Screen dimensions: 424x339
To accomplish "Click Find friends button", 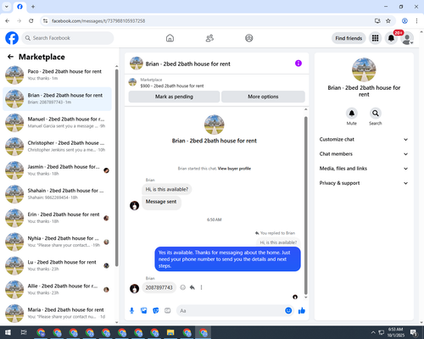I will click(x=349, y=38).
